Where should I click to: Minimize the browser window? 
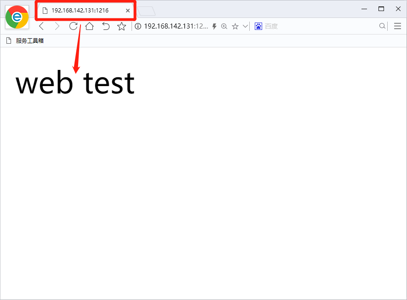(x=364, y=9)
